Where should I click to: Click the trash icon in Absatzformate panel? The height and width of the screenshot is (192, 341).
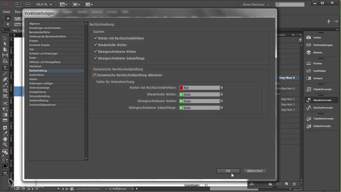coord(294,184)
